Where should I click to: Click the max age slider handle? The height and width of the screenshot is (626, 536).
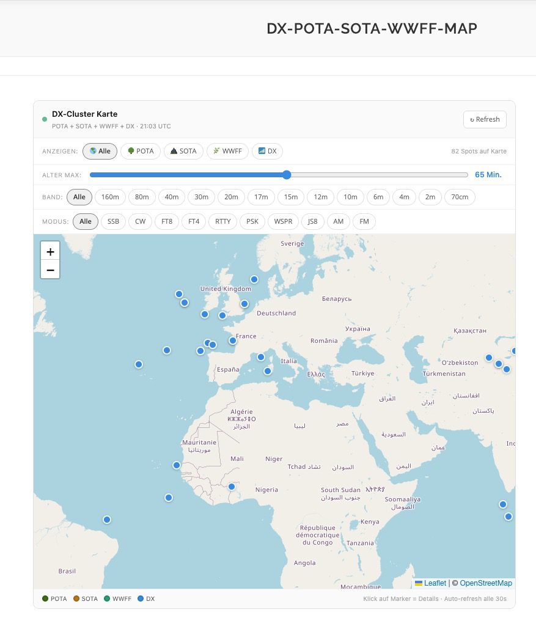click(287, 175)
